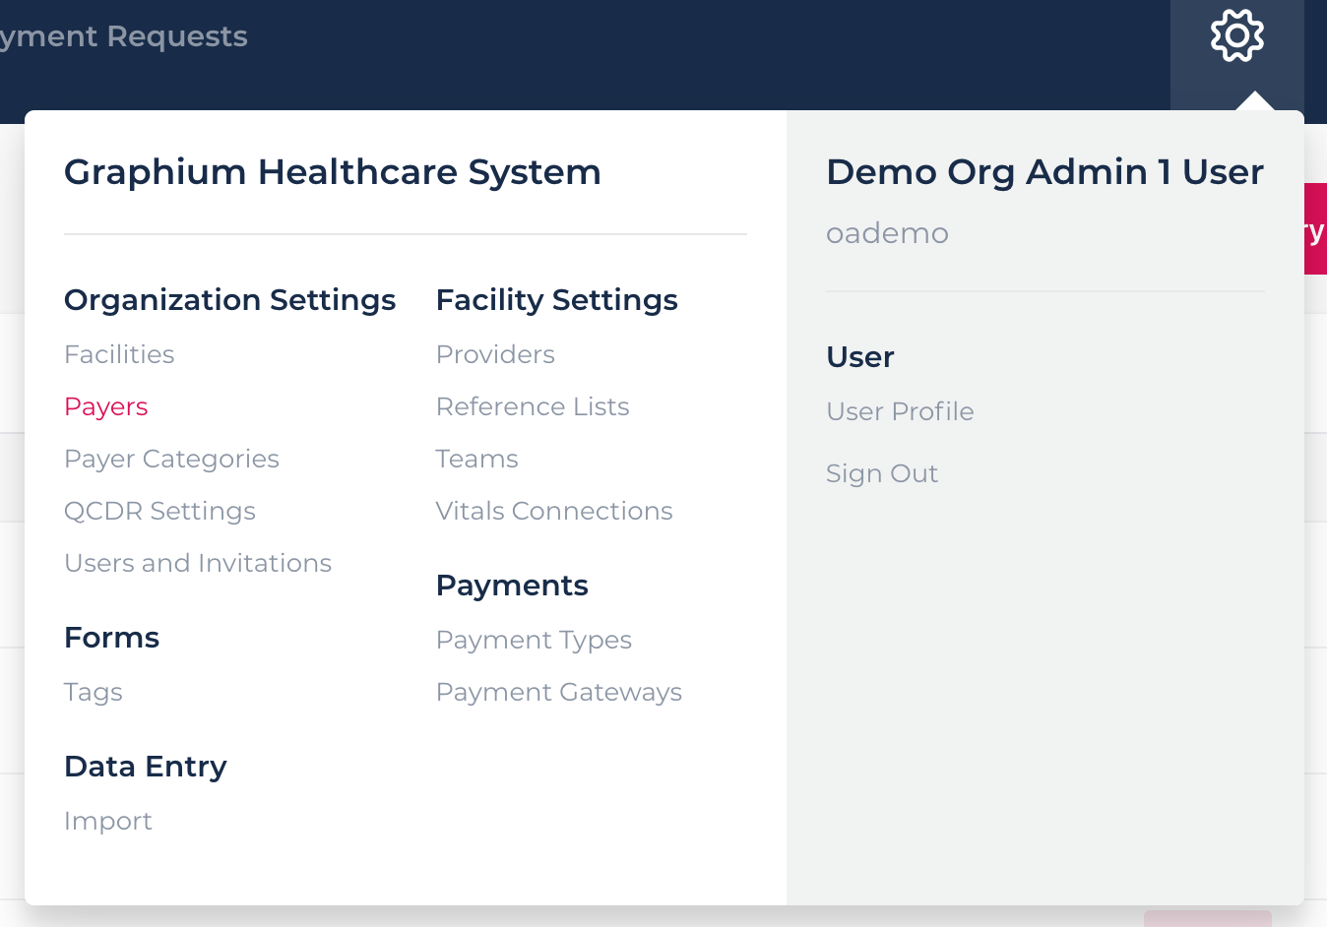Click Sign Out
1327x927 pixels.
(882, 473)
